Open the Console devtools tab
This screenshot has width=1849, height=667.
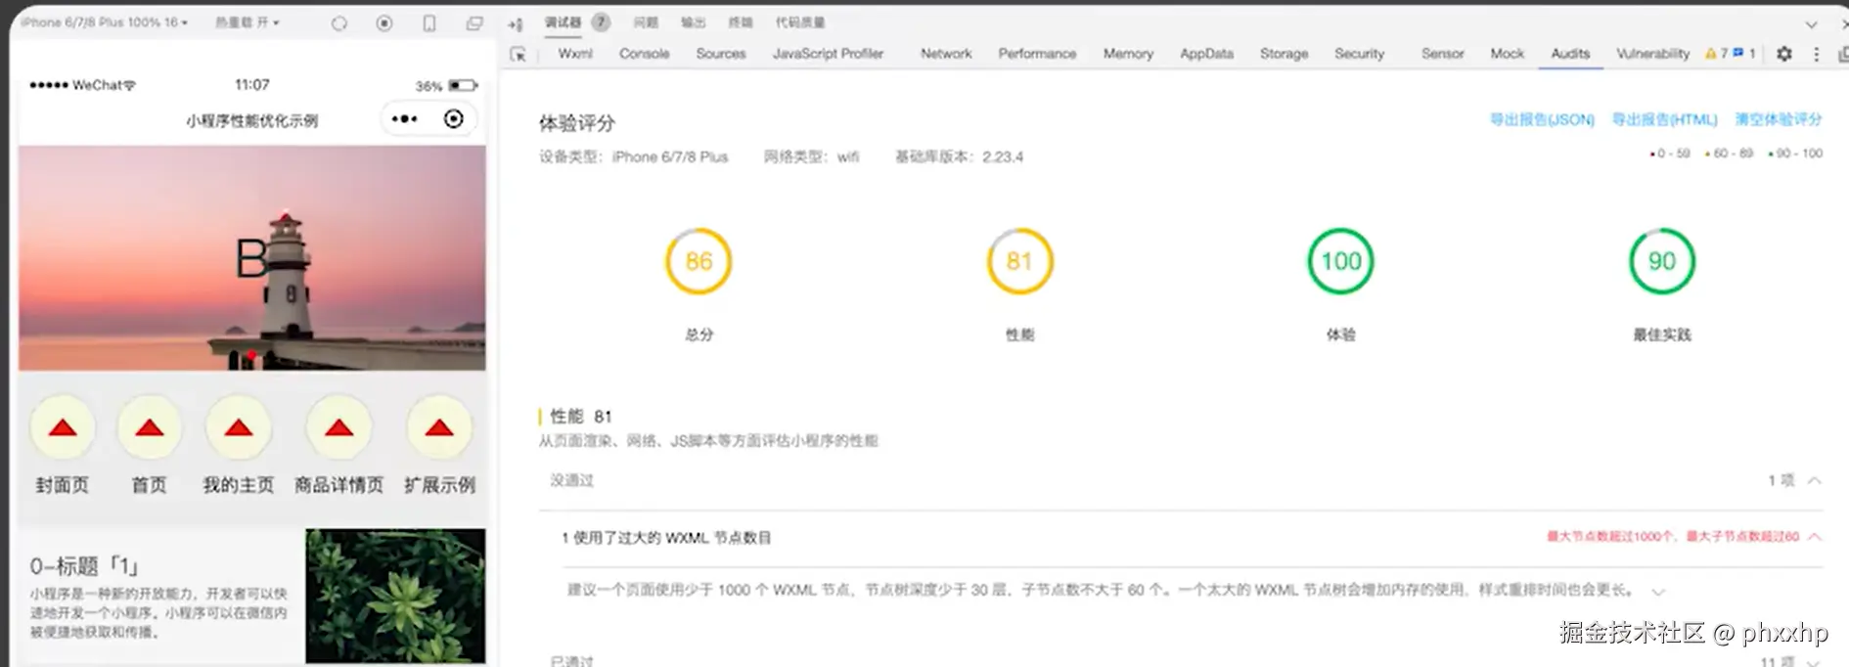[644, 54]
